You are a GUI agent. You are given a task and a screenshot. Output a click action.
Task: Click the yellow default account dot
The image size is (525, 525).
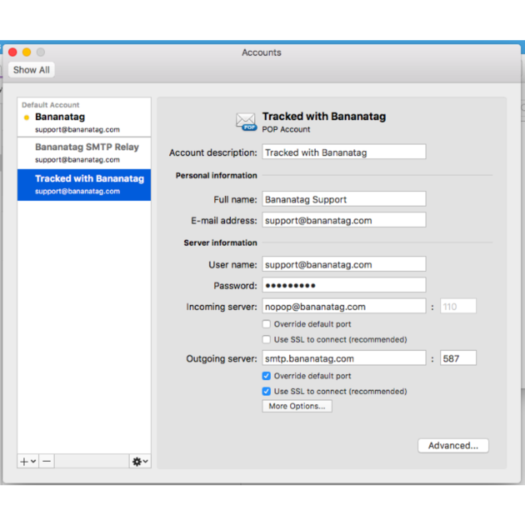click(27, 118)
